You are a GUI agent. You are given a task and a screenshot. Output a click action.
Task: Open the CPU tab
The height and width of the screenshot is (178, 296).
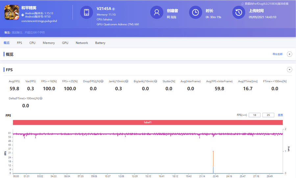point(32,43)
